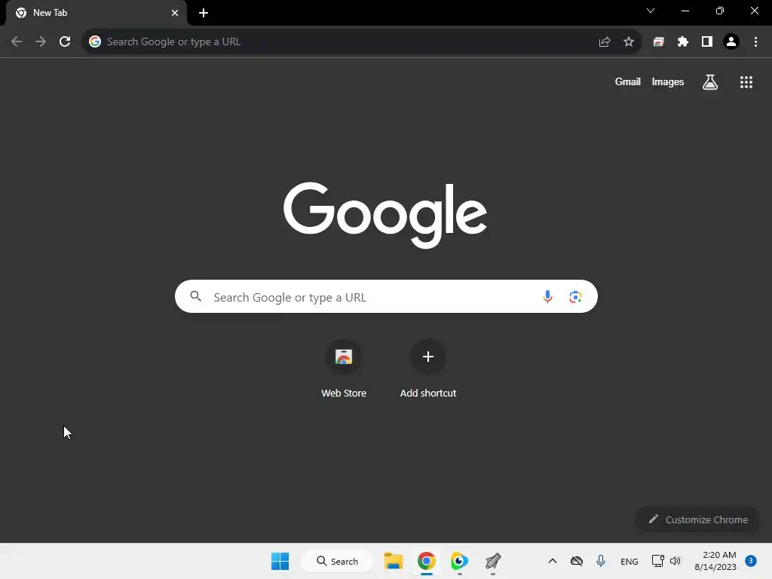This screenshot has width=772, height=579.
Task: Open the Windows Start menu
Action: click(280, 561)
